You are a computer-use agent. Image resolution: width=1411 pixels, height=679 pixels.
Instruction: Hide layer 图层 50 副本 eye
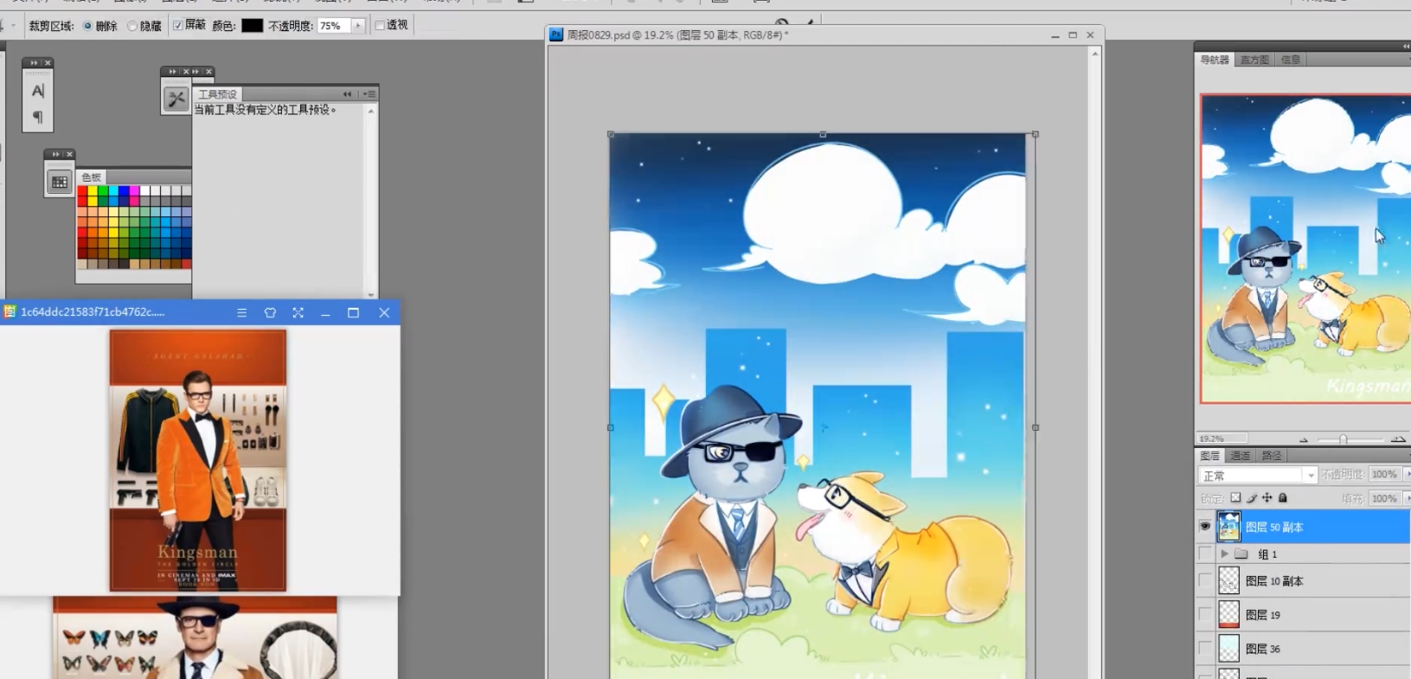[x=1205, y=526]
